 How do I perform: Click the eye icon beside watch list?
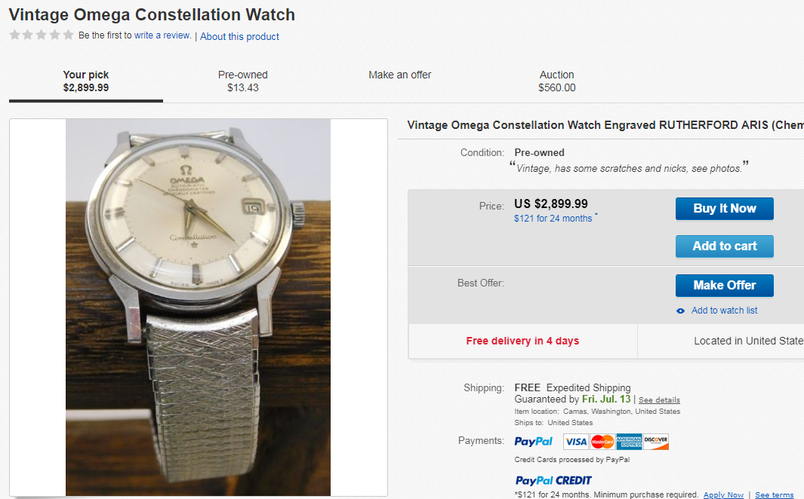click(681, 311)
